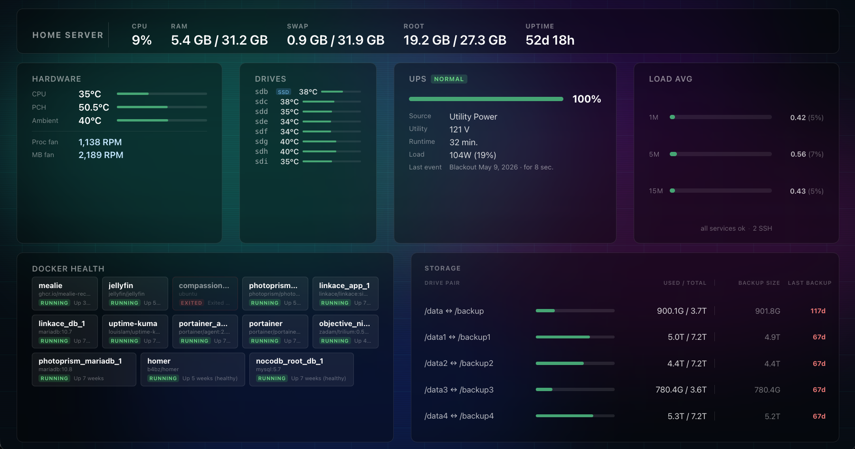Click the HOME SERVER title
This screenshot has width=855, height=449.
click(x=68, y=35)
